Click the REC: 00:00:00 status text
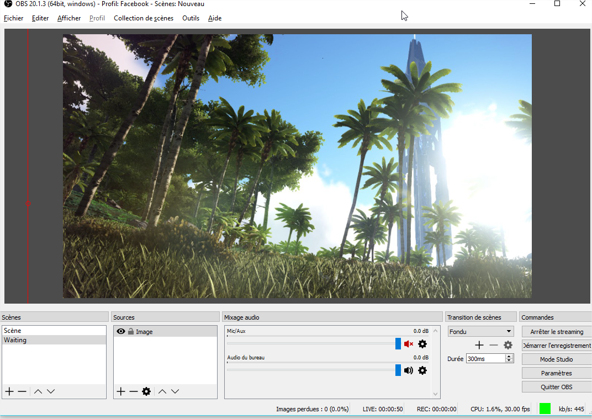The height and width of the screenshot is (419, 592). point(436,409)
